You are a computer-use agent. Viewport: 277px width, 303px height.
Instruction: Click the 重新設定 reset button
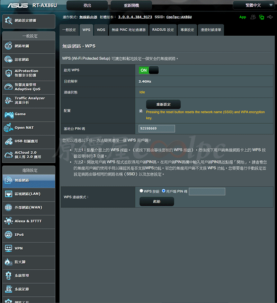click(163, 104)
